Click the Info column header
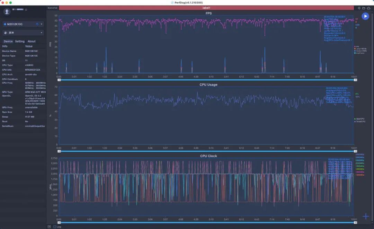374x229 pixels. click(x=5, y=46)
